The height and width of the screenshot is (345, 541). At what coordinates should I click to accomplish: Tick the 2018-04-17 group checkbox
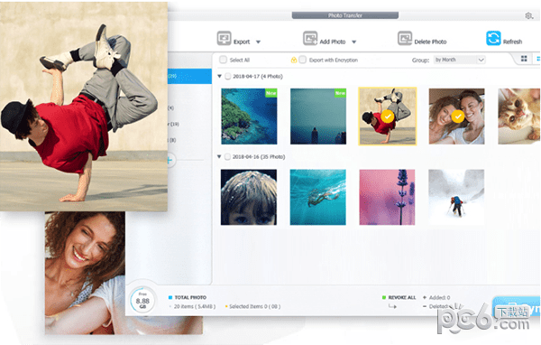[x=228, y=77]
